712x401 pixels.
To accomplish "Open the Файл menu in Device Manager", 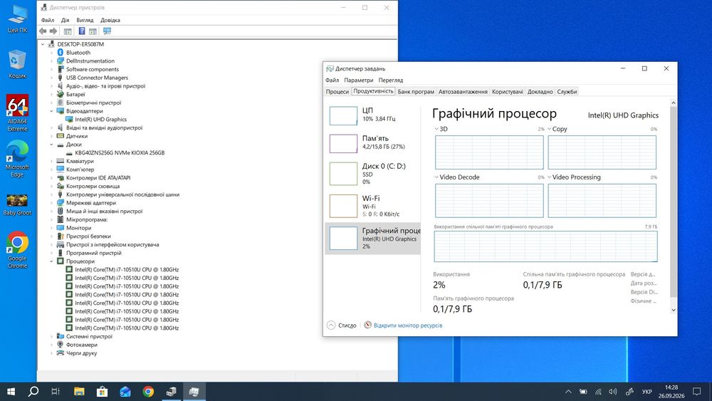I will (x=48, y=20).
